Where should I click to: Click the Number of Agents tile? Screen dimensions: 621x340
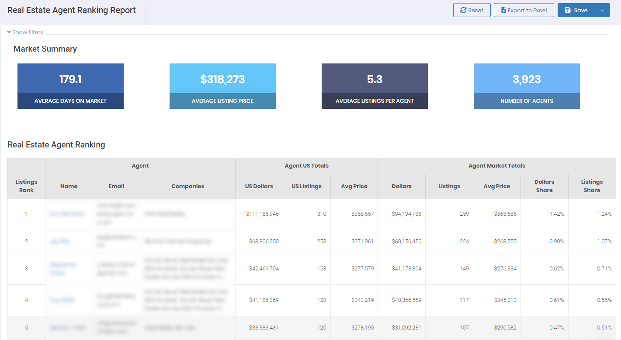click(527, 86)
